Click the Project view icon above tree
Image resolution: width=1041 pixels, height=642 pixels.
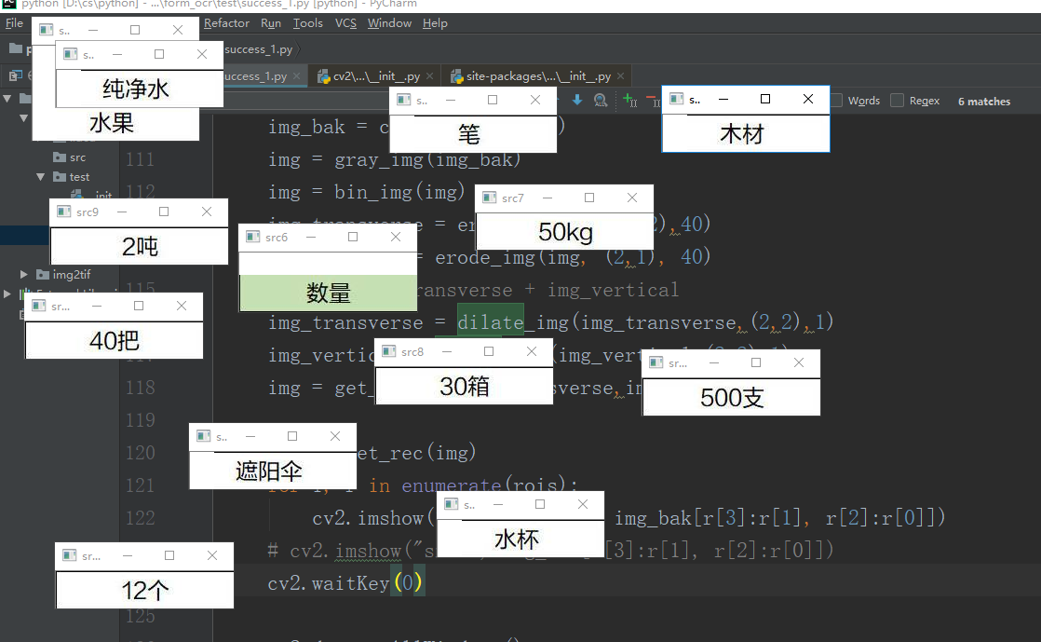(15, 75)
